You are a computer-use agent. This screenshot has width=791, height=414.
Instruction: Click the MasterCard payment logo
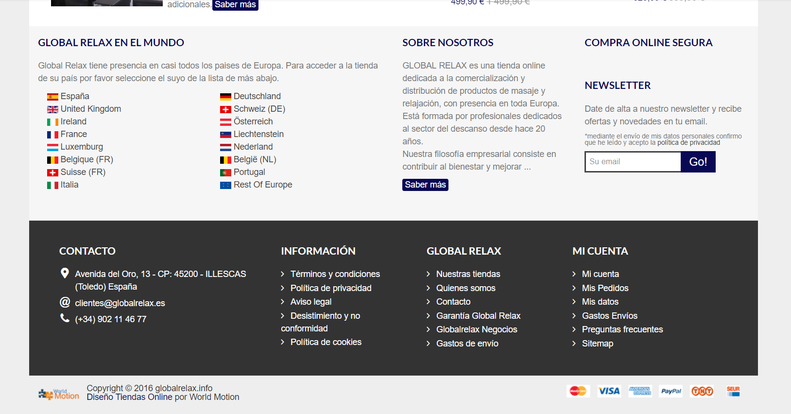[578, 391]
